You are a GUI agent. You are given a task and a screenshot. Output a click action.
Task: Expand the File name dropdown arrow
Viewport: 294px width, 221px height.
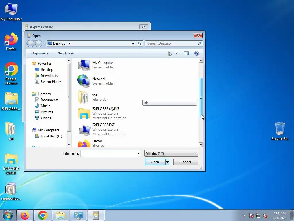[x=138, y=154]
